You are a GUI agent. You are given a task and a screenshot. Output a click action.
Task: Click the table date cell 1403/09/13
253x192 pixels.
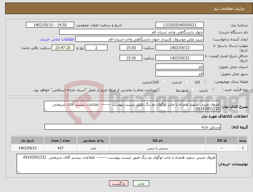pos(28,148)
